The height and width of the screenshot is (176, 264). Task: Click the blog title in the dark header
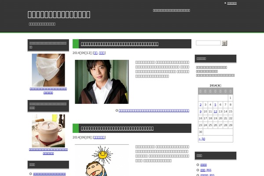[59, 15]
